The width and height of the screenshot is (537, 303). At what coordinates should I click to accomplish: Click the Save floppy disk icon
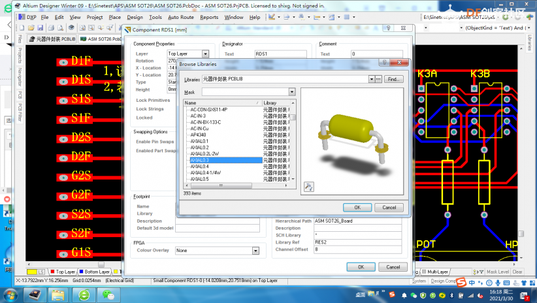click(40, 27)
